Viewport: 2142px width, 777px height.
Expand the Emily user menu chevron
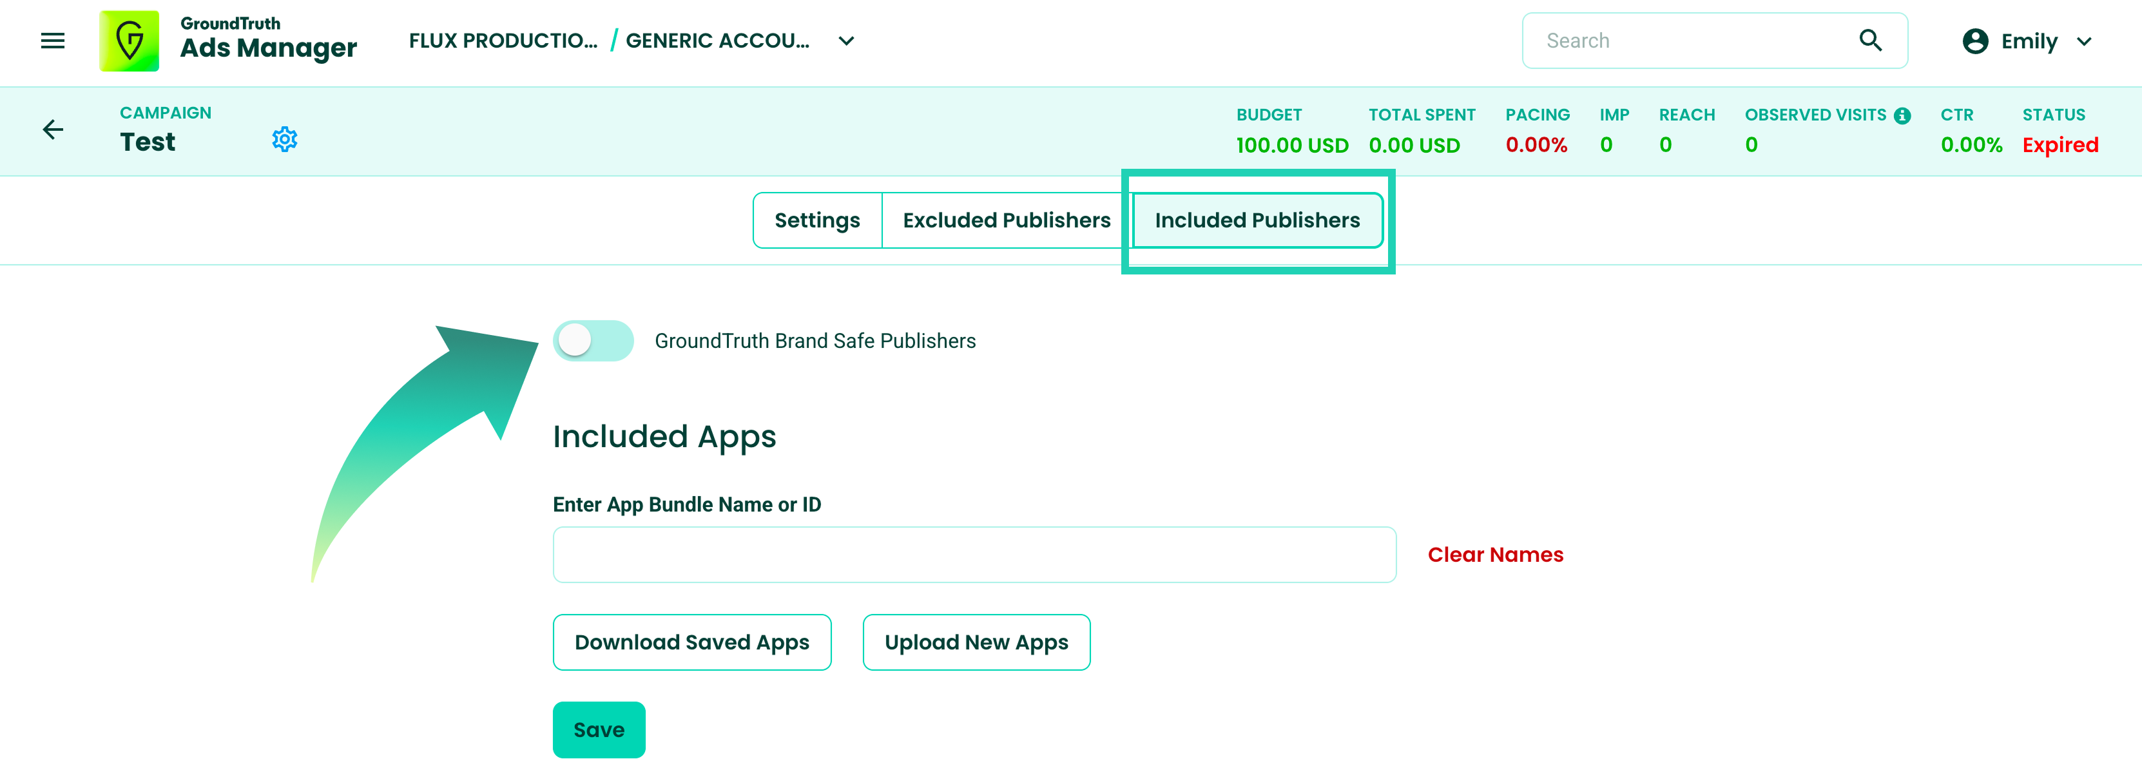(2084, 41)
